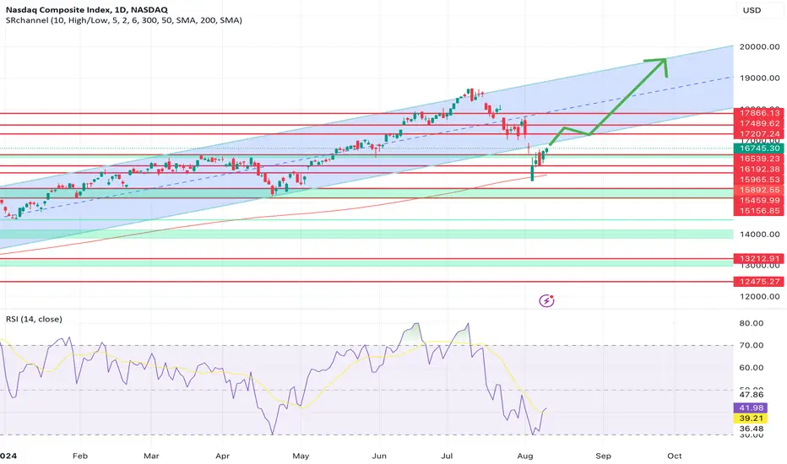Click the Sep label on time axis

[603, 456]
